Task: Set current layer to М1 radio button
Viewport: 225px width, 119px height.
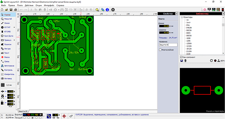Action: pos(25,118)
